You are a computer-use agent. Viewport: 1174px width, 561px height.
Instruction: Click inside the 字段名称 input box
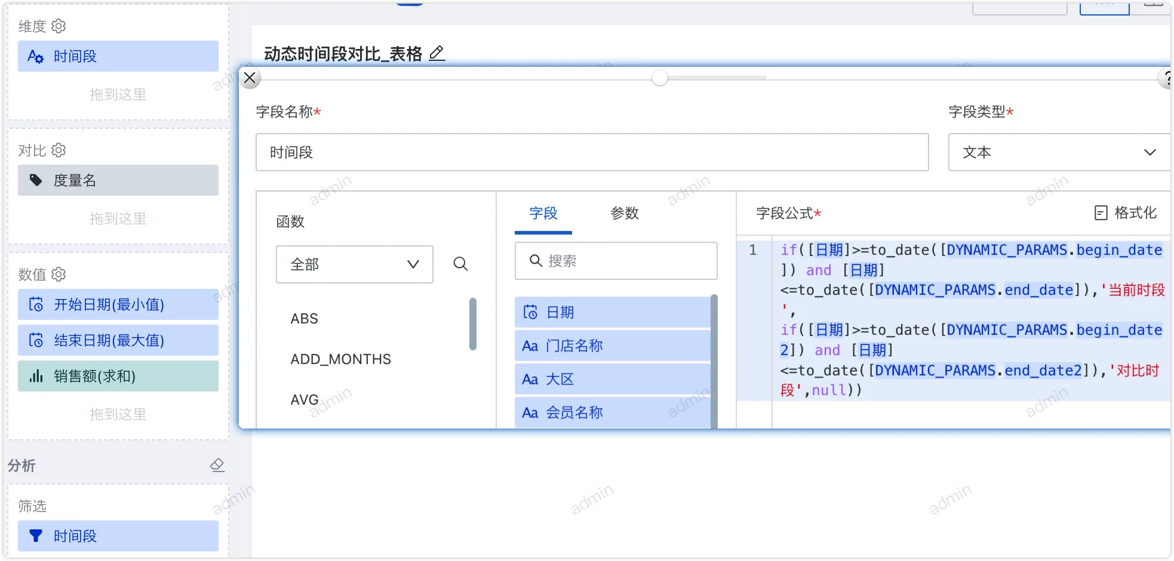tap(591, 152)
